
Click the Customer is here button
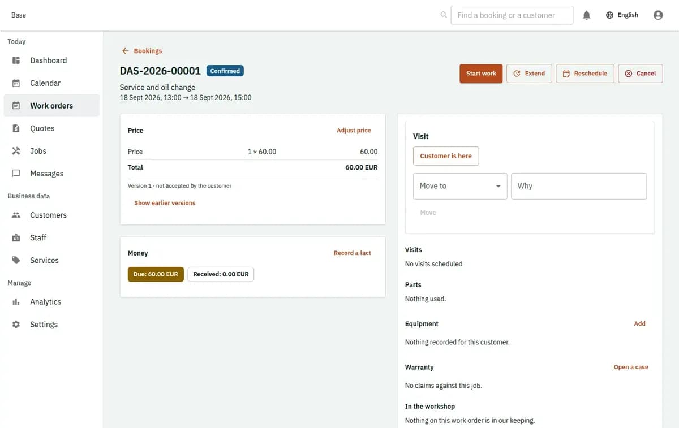coord(446,156)
